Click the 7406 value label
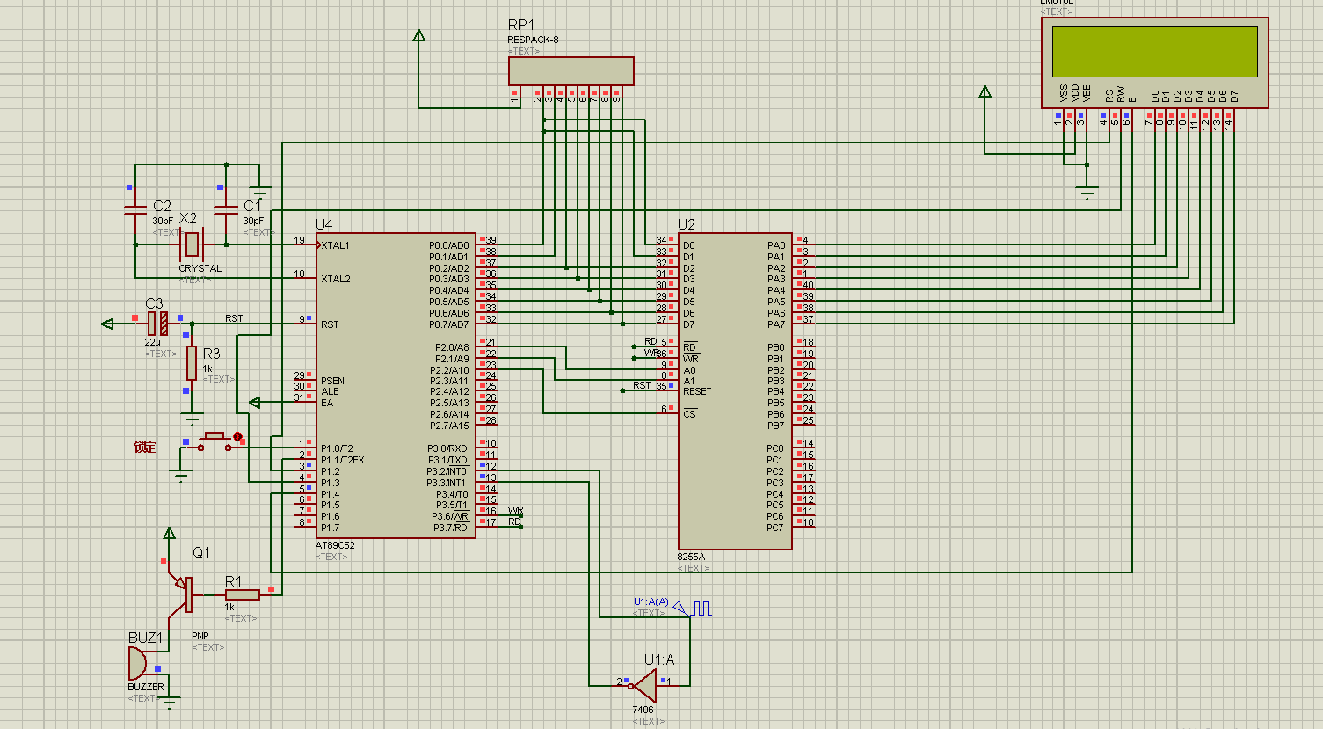The image size is (1323, 729). [643, 710]
